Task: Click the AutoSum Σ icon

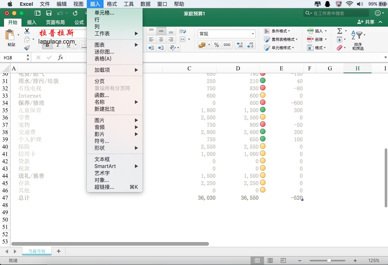Action: 339,31
